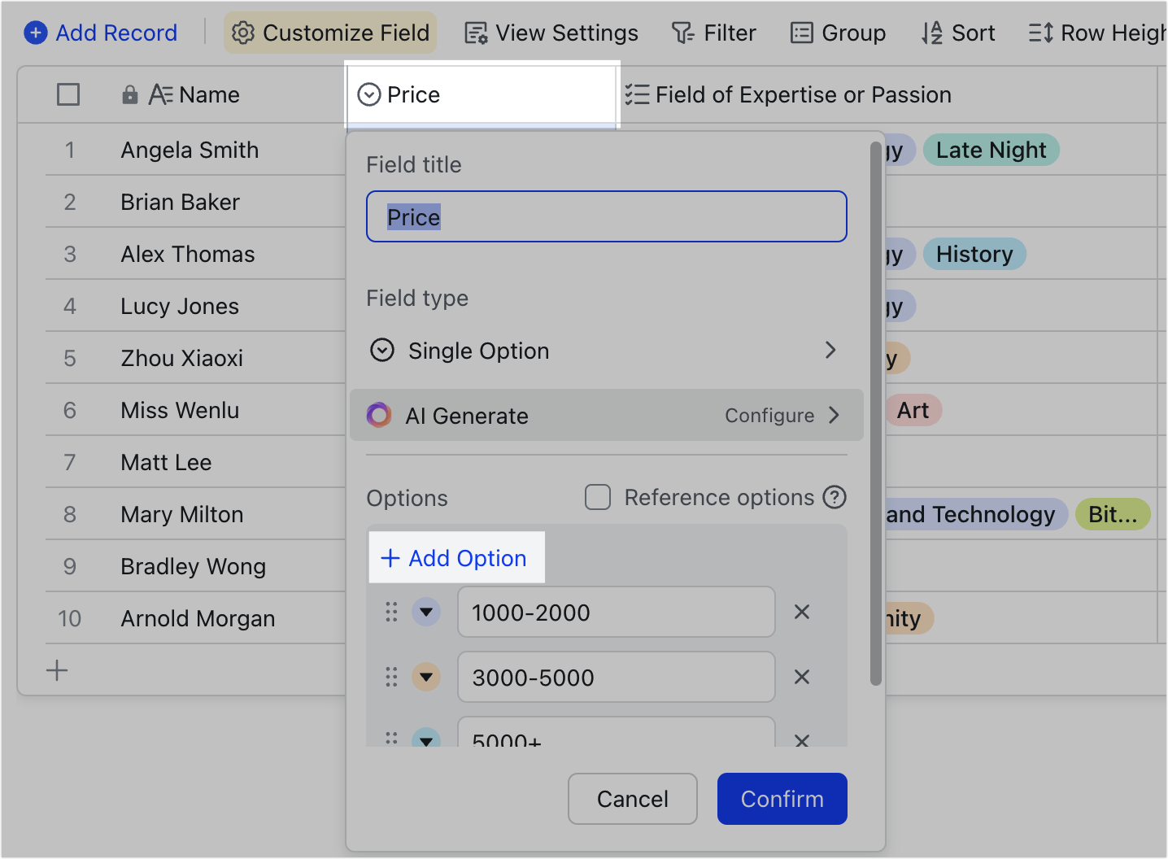Click the AI Generate sparkle icon
Image resolution: width=1168 pixels, height=859 pixels.
coord(379,415)
